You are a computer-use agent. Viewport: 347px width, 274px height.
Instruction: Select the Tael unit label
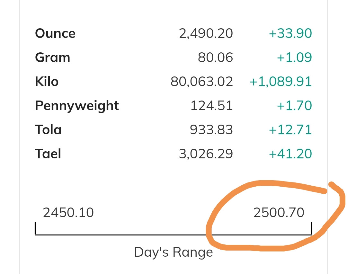click(48, 154)
